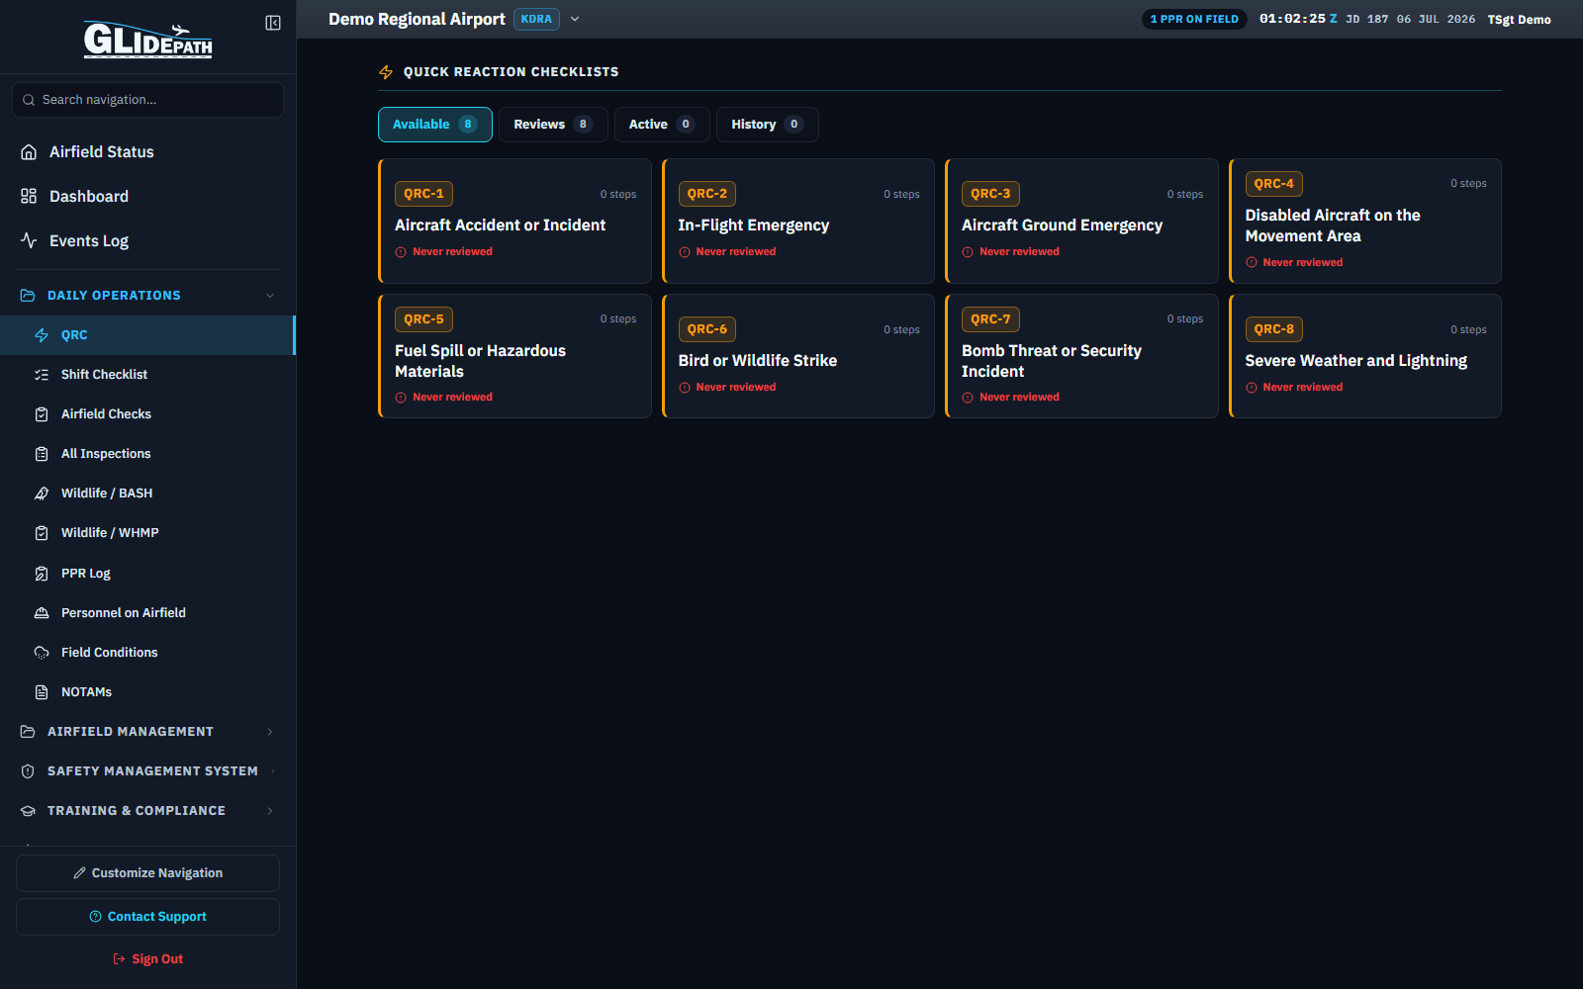Click the Wildlife / BASH bird icon

42,494
